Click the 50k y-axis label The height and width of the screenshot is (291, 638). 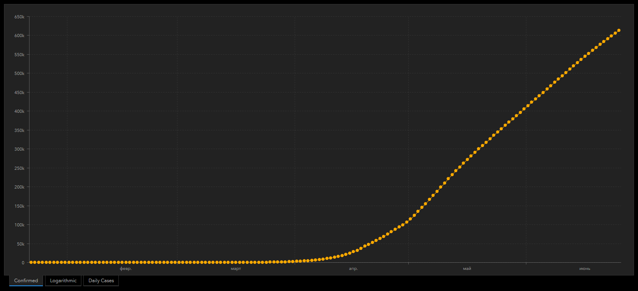[21, 244]
